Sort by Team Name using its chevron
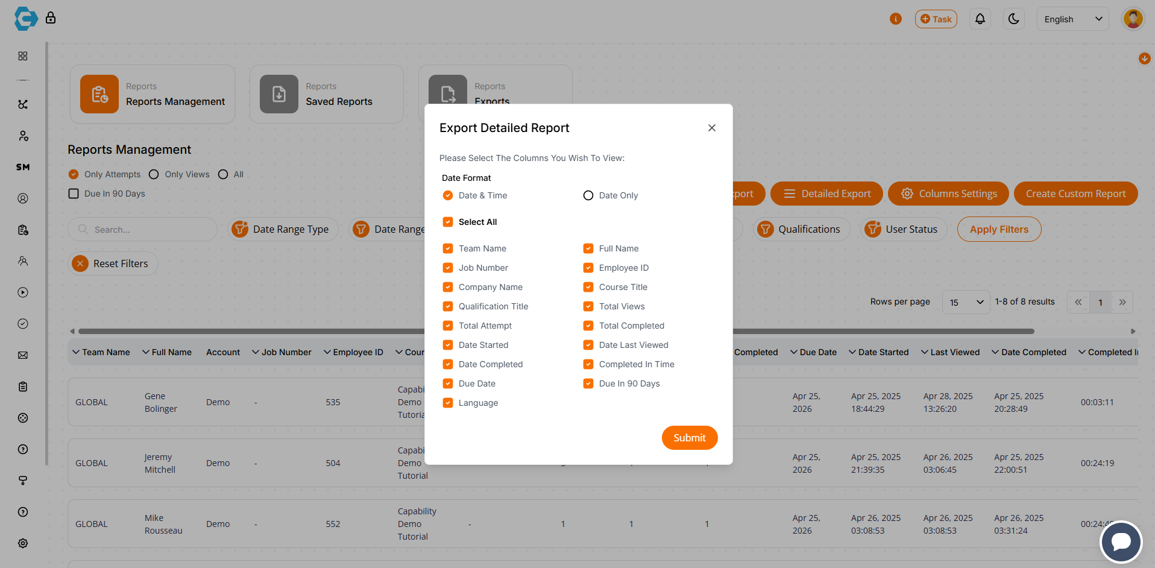Image resolution: width=1155 pixels, height=568 pixels. [x=76, y=352]
